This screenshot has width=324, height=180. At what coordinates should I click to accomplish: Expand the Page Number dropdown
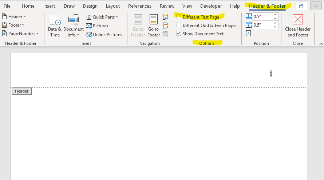coord(21,34)
